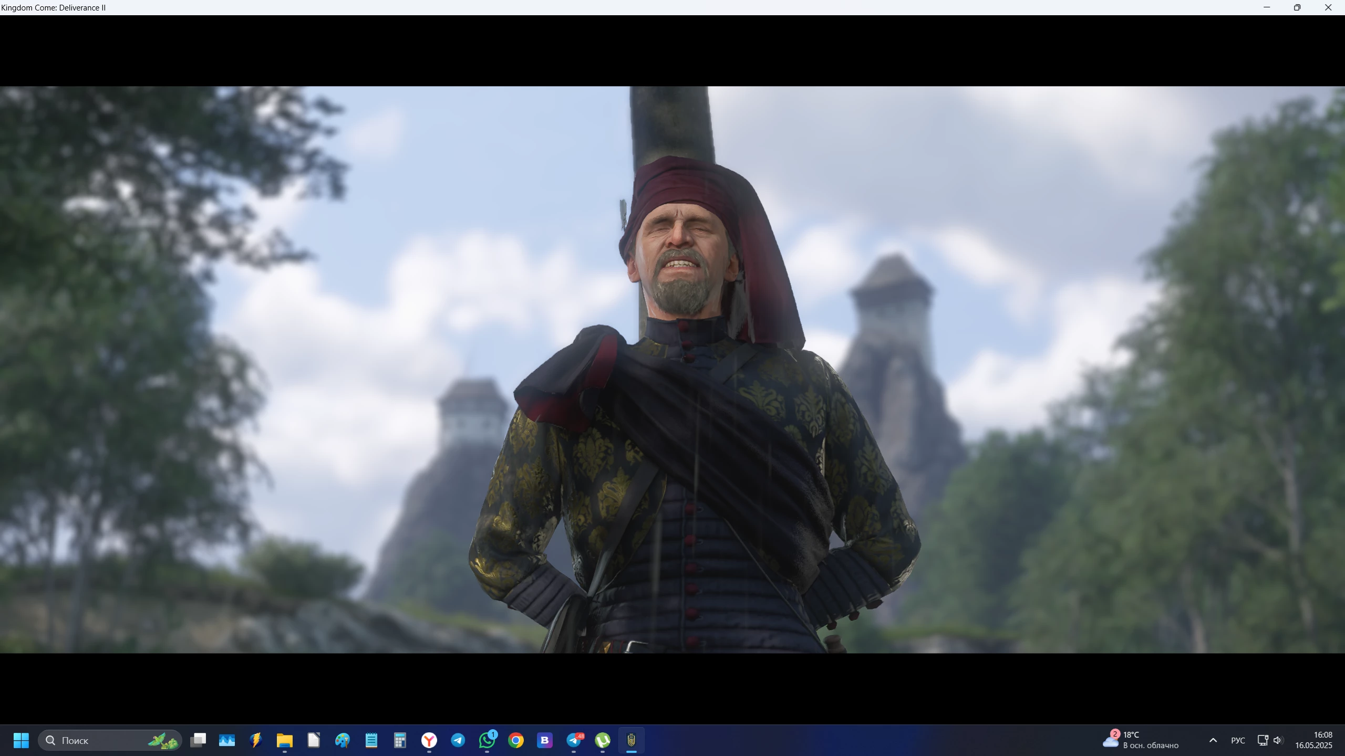Open network connection settings in tray
Image resolution: width=1345 pixels, height=756 pixels.
(x=1263, y=740)
